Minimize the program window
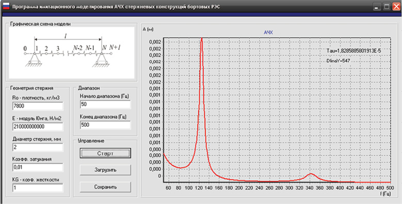This screenshot has height=204, width=402. point(376,7)
